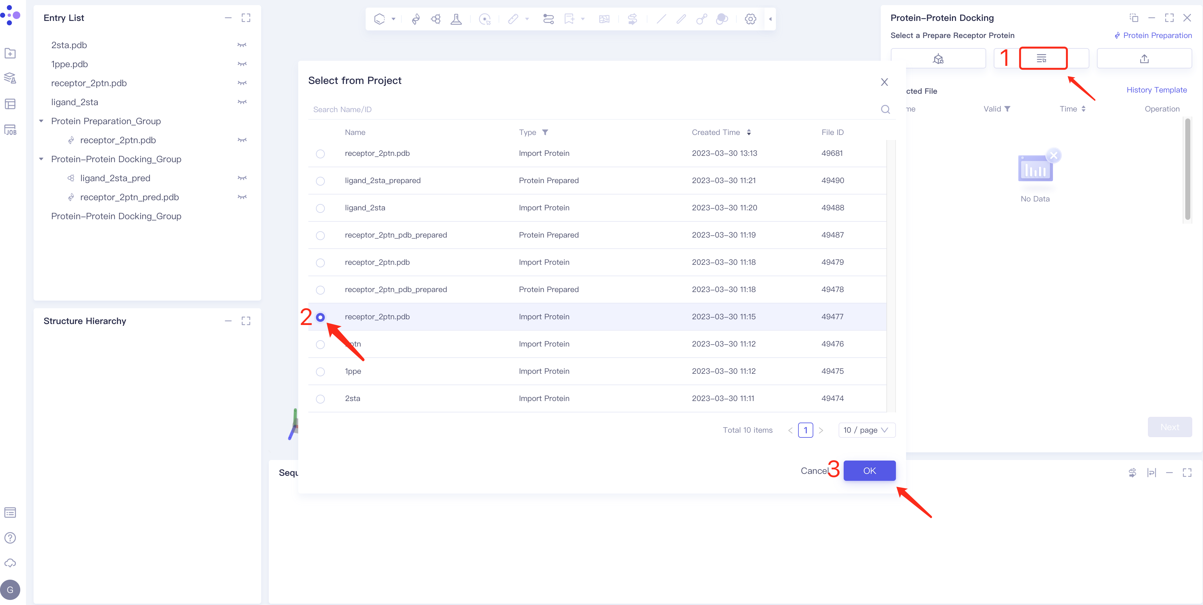The height and width of the screenshot is (605, 1203).
Task: Click the flask icon in toolbar
Action: (456, 19)
